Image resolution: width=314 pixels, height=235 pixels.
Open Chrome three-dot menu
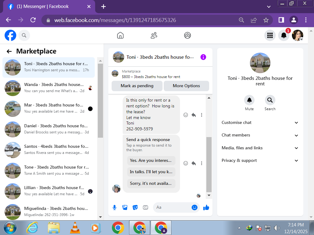pyautogui.click(x=306, y=20)
